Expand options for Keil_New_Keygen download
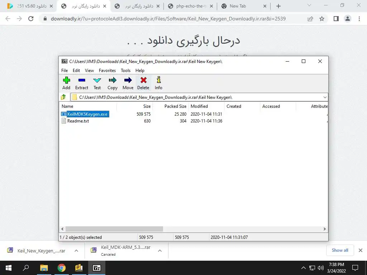This screenshot has height=275, width=367. point(76,250)
